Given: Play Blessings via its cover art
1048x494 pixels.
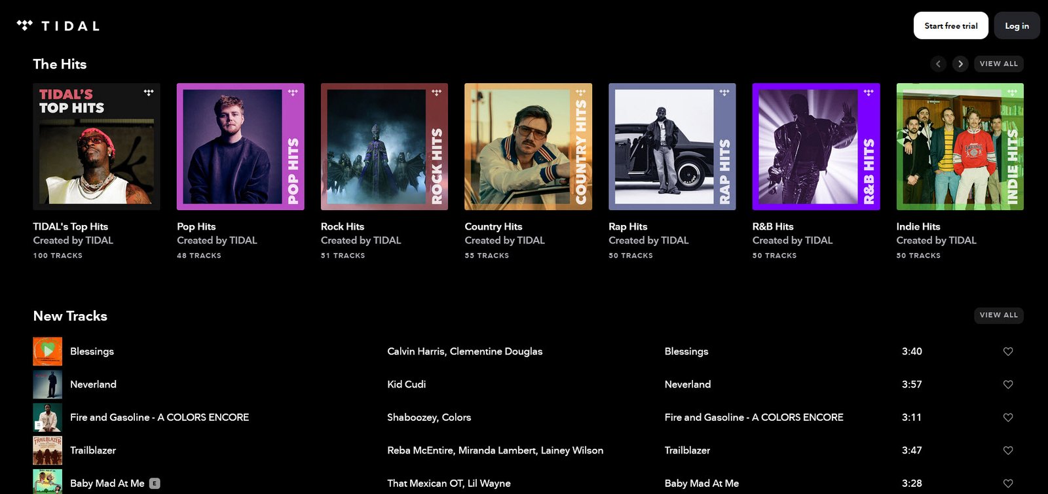Looking at the screenshot, I should pos(48,351).
